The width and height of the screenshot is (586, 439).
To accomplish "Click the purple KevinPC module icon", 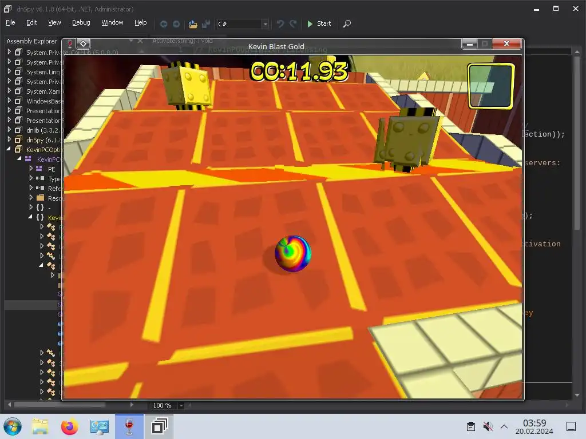I will point(28,159).
